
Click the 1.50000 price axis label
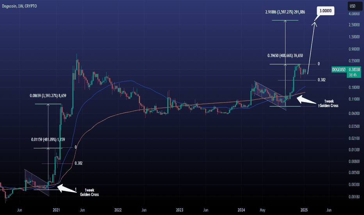click(354, 37)
